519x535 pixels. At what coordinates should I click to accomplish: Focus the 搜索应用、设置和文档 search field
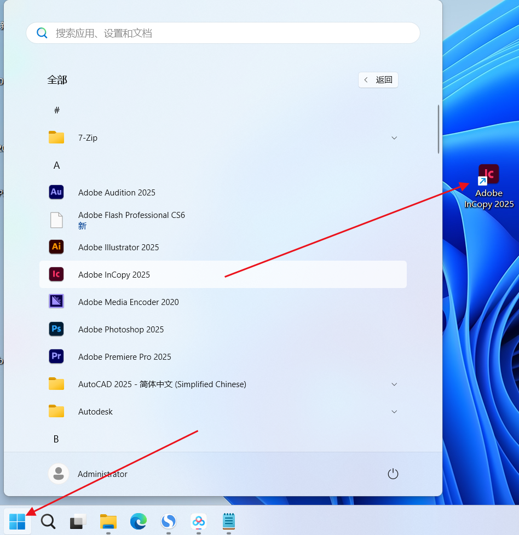(x=223, y=33)
